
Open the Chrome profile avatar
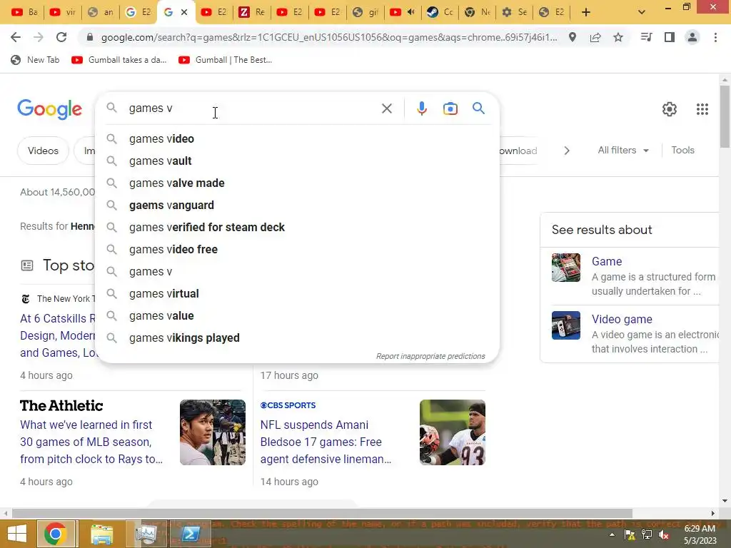(x=692, y=37)
